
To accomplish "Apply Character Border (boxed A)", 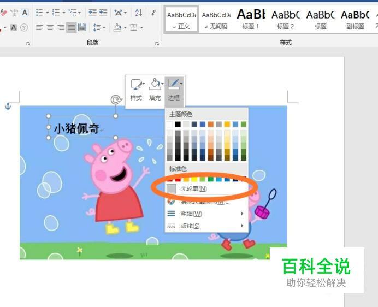I will (x=25, y=13).
